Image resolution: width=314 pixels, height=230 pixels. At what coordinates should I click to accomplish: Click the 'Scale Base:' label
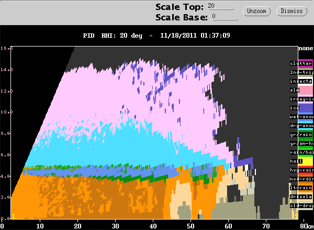click(x=182, y=17)
